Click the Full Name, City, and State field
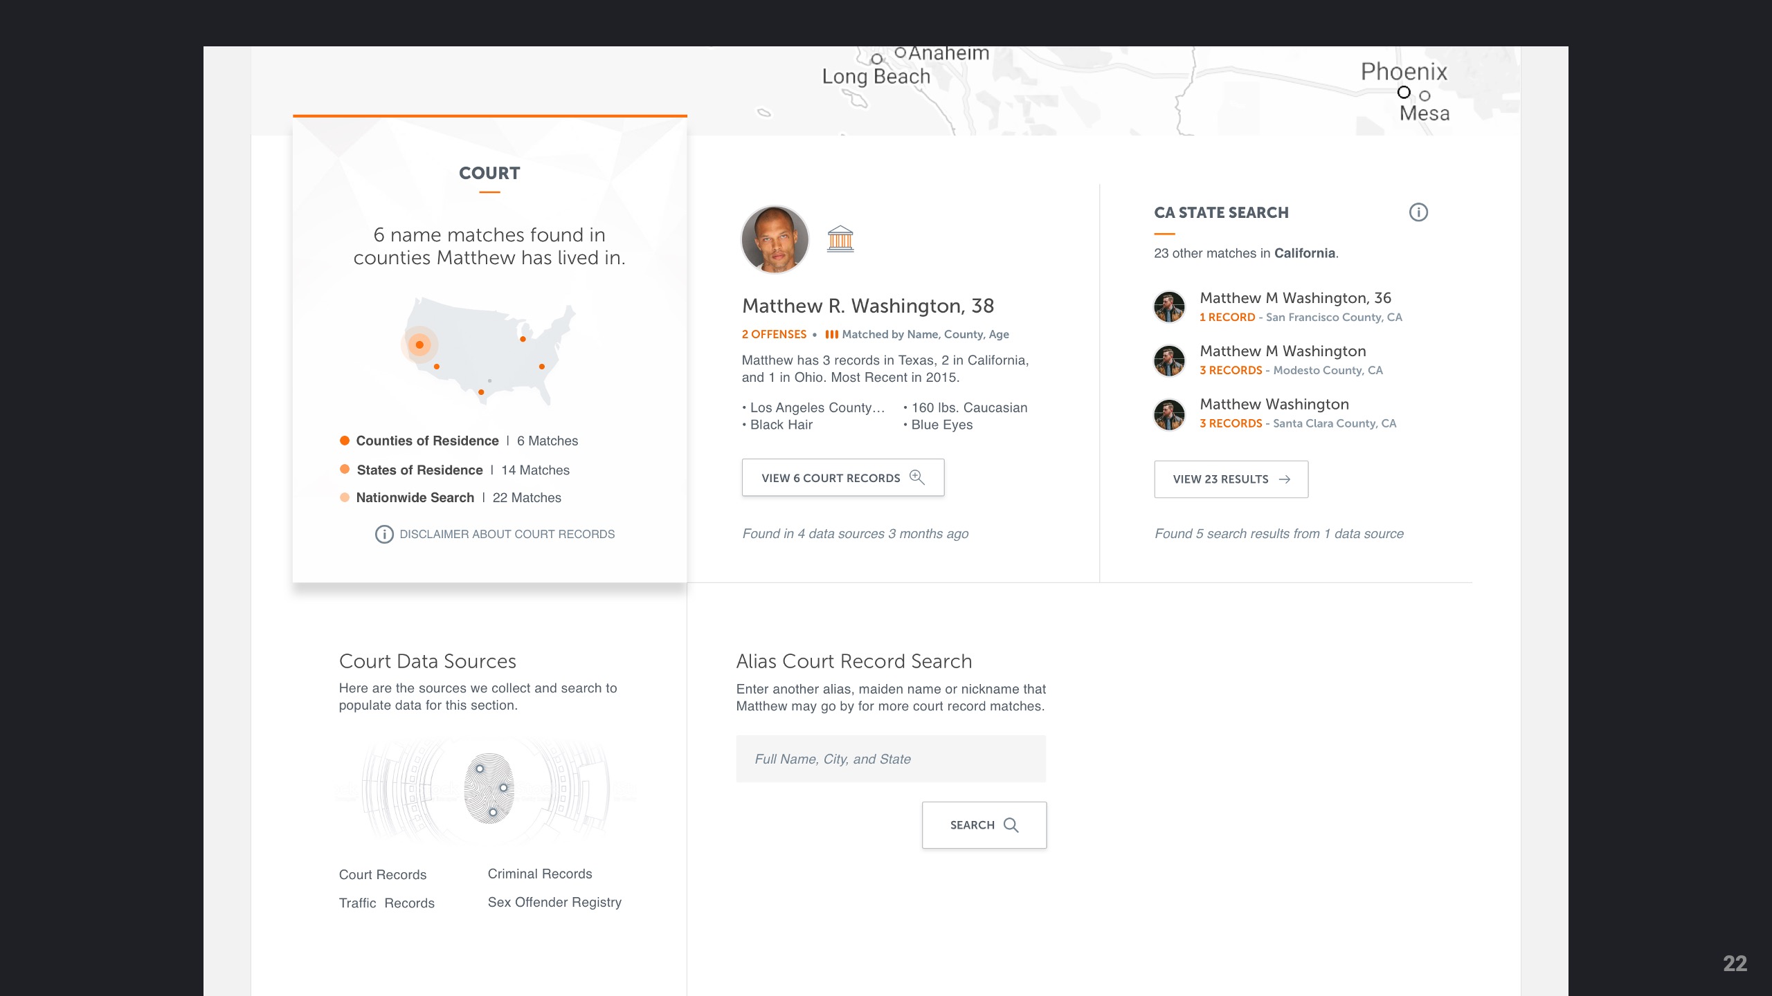The width and height of the screenshot is (1772, 996). pyautogui.click(x=891, y=759)
